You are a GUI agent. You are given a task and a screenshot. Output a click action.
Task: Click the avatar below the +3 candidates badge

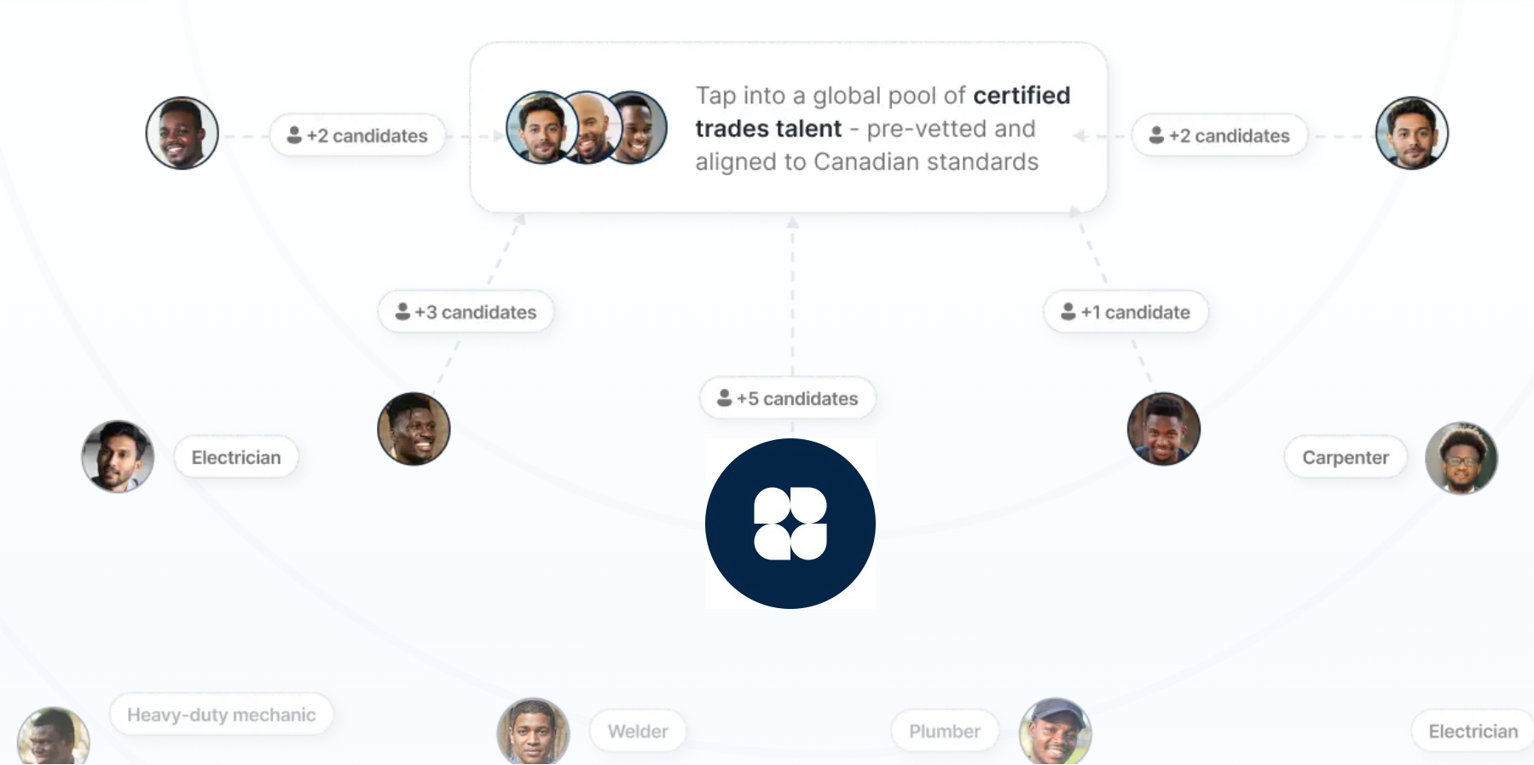[x=414, y=428]
